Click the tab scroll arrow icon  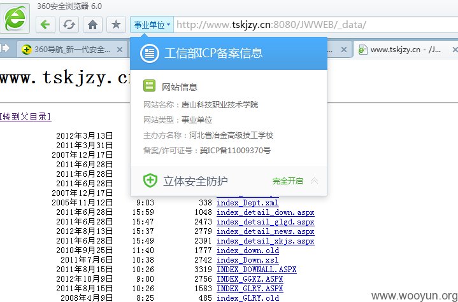[x=5, y=48]
